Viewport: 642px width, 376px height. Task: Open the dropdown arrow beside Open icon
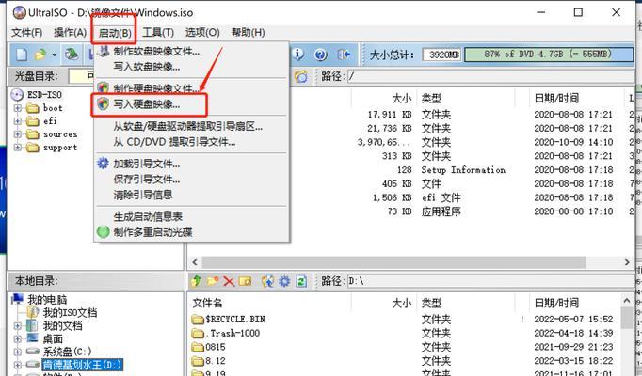(54, 55)
